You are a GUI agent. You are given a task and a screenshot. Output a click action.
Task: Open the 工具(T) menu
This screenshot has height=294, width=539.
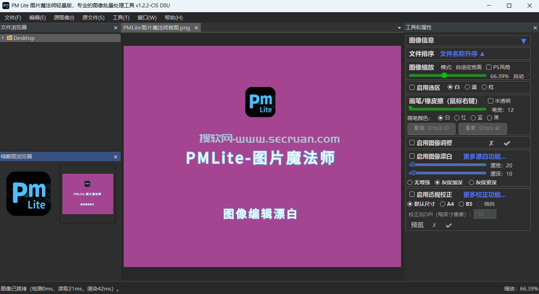[x=121, y=18]
